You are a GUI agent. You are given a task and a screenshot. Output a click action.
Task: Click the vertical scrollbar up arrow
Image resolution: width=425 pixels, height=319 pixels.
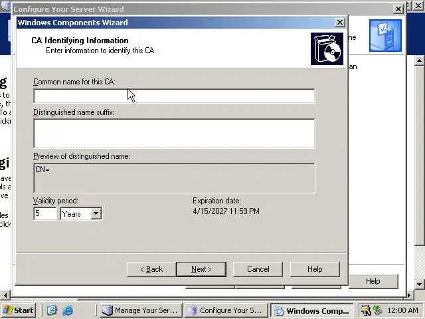click(x=419, y=60)
